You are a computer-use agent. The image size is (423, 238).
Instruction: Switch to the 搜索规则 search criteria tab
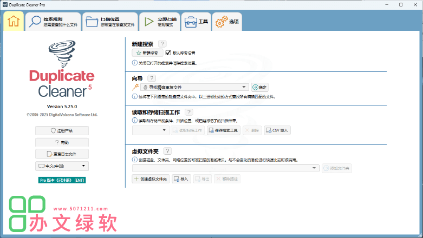(53, 22)
